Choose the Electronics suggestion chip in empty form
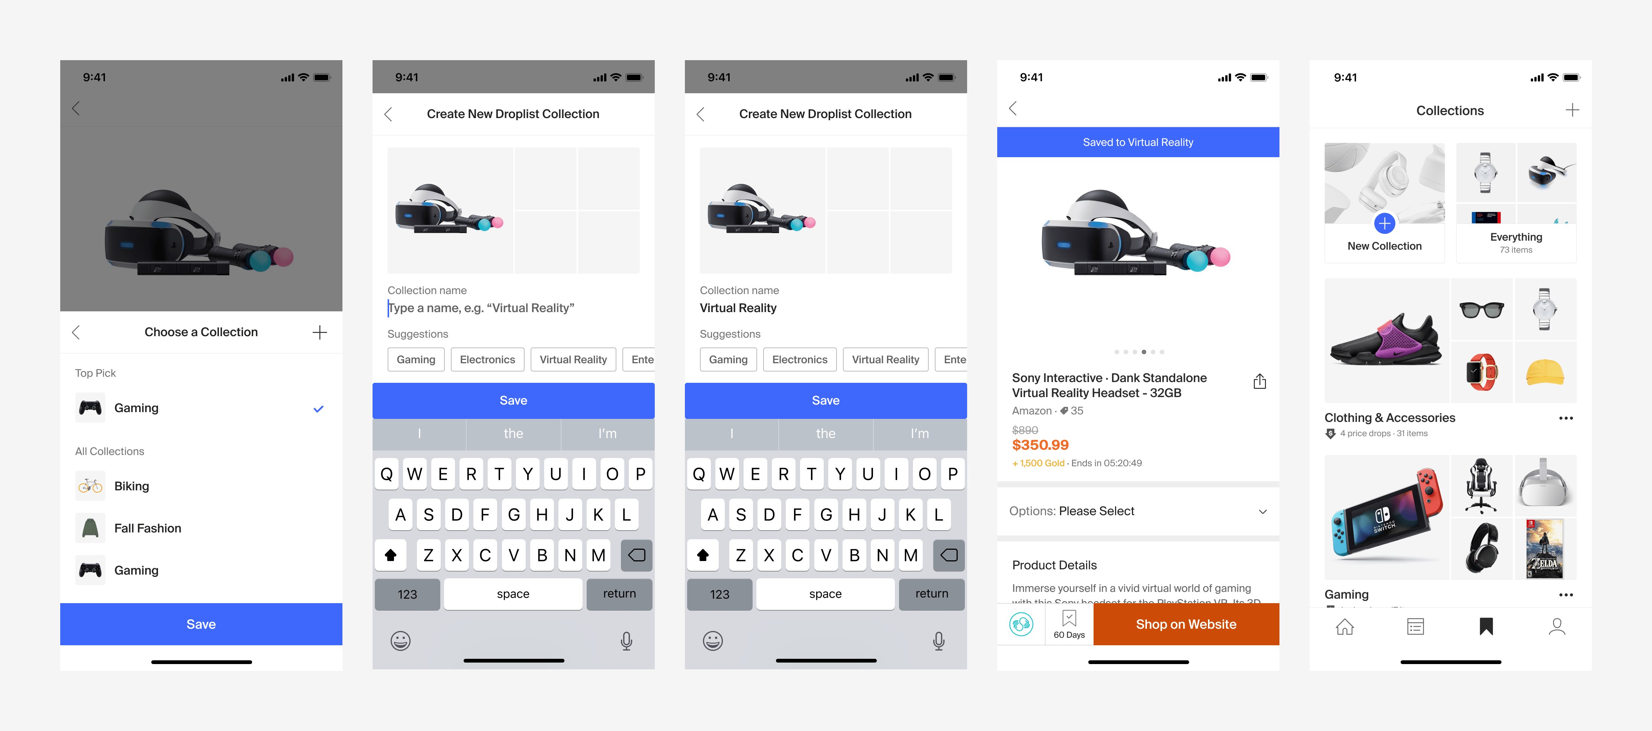The height and width of the screenshot is (731, 1652). (x=487, y=359)
